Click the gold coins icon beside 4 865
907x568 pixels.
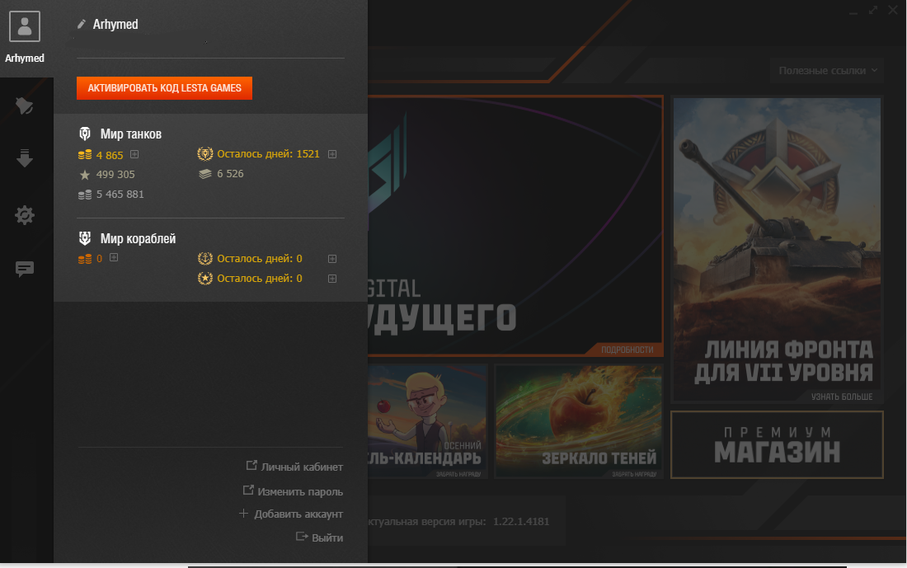tap(85, 154)
